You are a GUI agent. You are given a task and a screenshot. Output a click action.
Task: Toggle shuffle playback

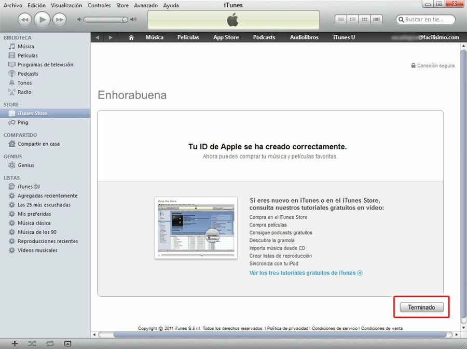pyautogui.click(x=32, y=343)
